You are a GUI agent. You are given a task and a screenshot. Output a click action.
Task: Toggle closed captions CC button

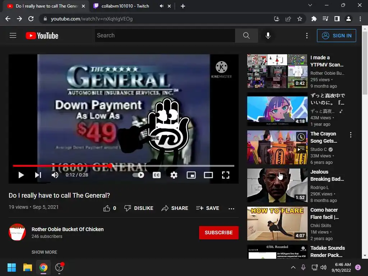[x=157, y=175]
